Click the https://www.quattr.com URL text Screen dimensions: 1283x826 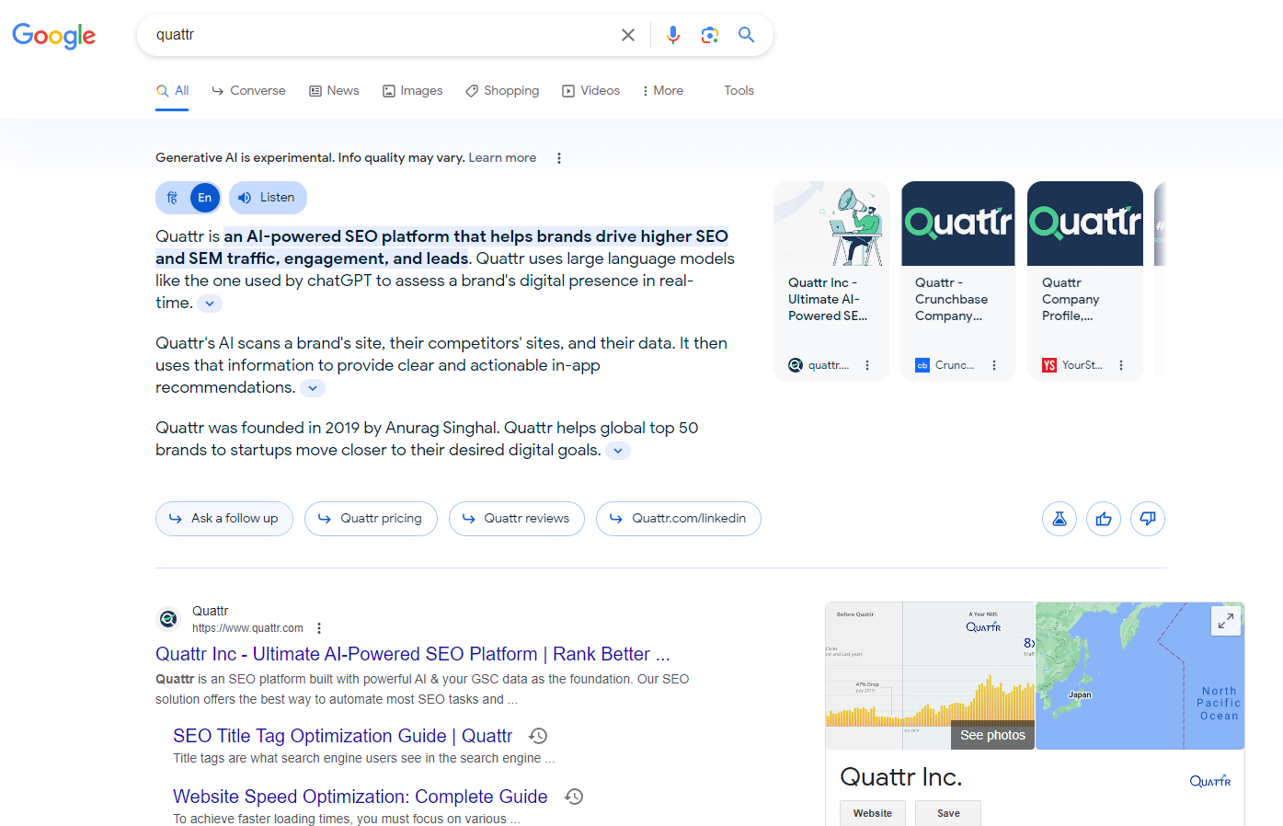[247, 628]
